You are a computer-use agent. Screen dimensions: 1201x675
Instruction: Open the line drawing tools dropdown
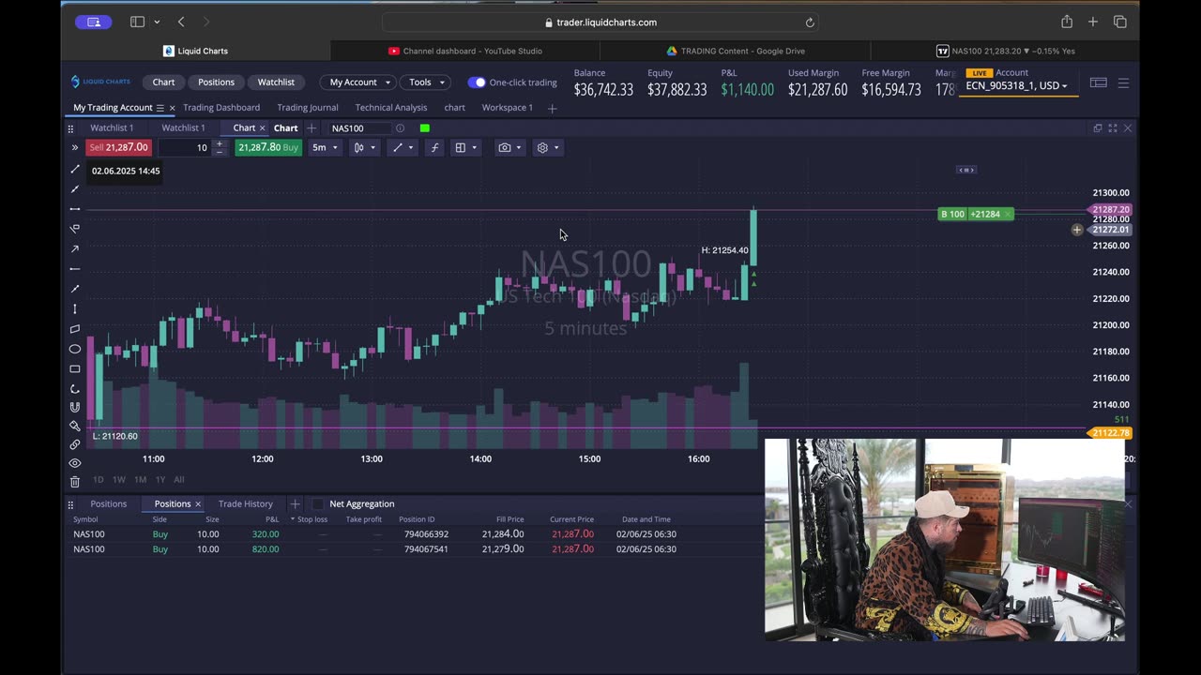(403, 147)
